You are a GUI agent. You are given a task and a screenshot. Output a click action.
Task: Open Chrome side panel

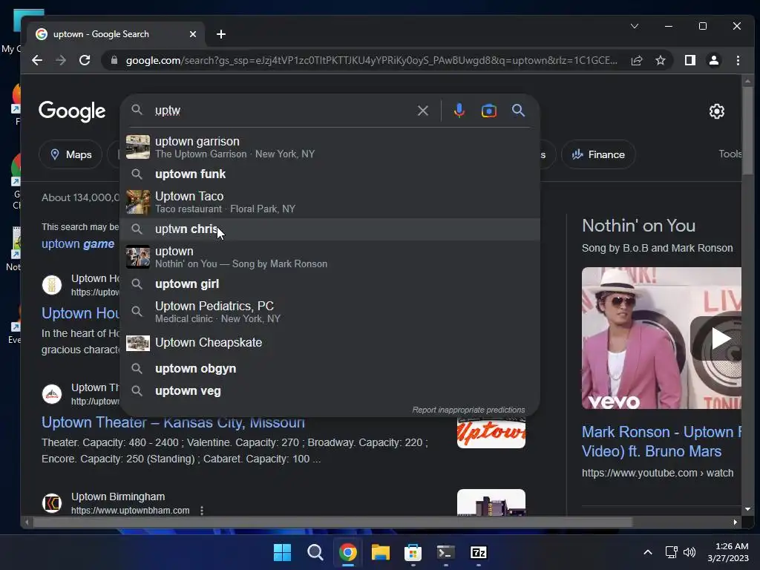click(x=690, y=60)
